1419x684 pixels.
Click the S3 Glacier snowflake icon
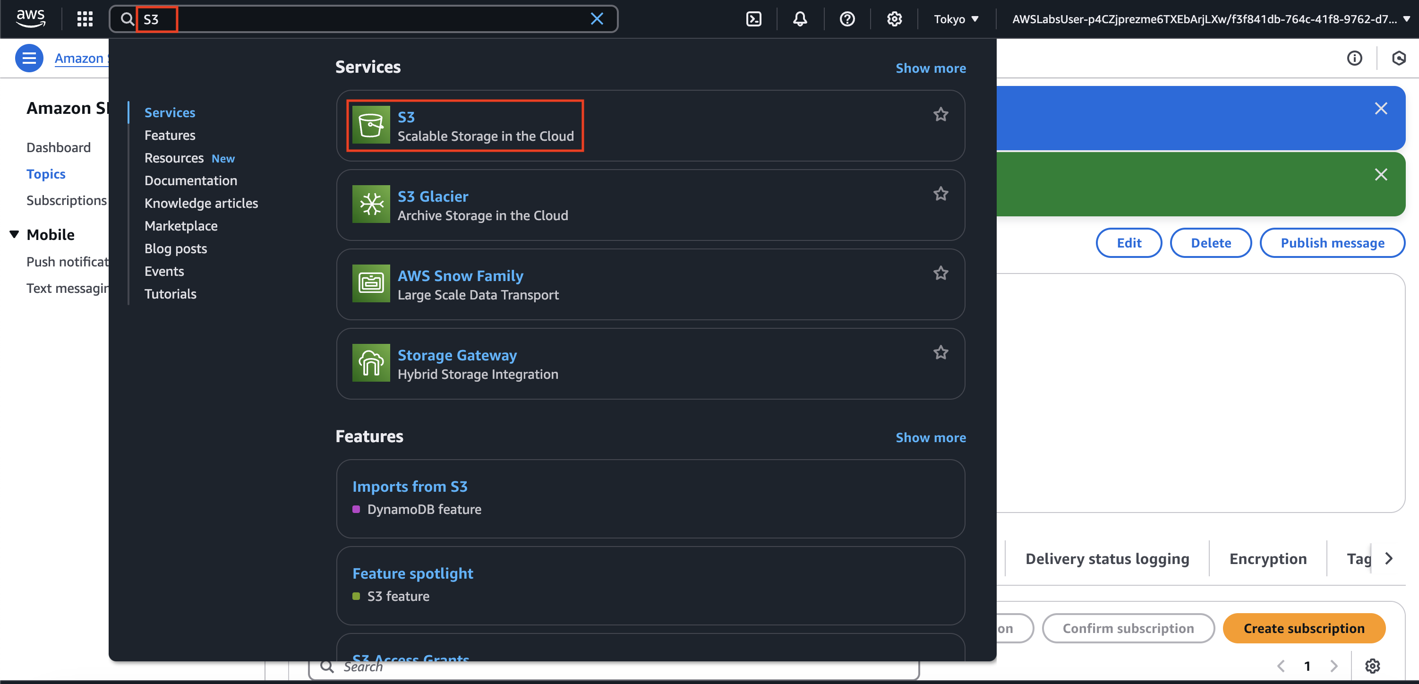(x=371, y=205)
